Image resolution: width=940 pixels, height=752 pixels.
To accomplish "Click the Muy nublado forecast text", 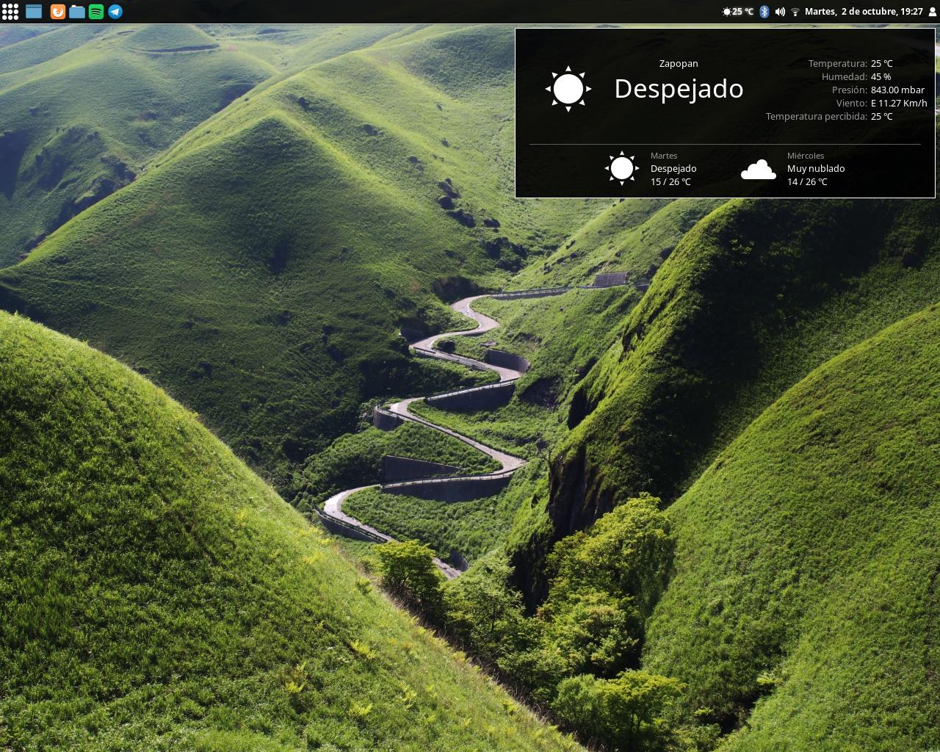I will (816, 168).
